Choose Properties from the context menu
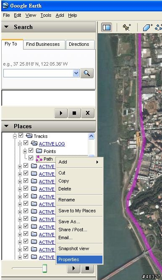 click(x=79, y=259)
